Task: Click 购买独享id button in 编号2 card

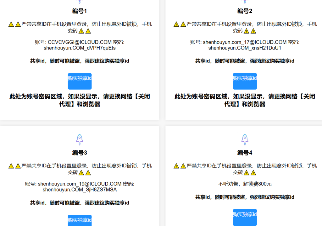Action: 245,81
